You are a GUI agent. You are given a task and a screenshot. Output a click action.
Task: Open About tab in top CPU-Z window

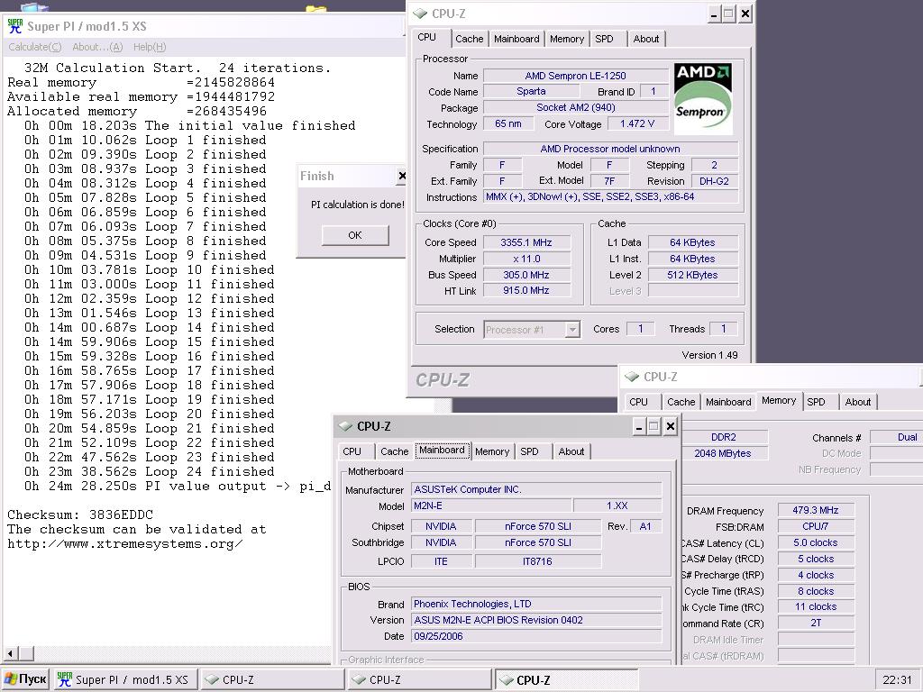(x=645, y=39)
